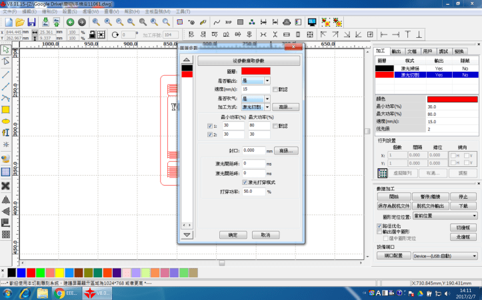Open the 是否輸出 dropdown
The height and width of the screenshot is (300, 482).
tap(267, 80)
